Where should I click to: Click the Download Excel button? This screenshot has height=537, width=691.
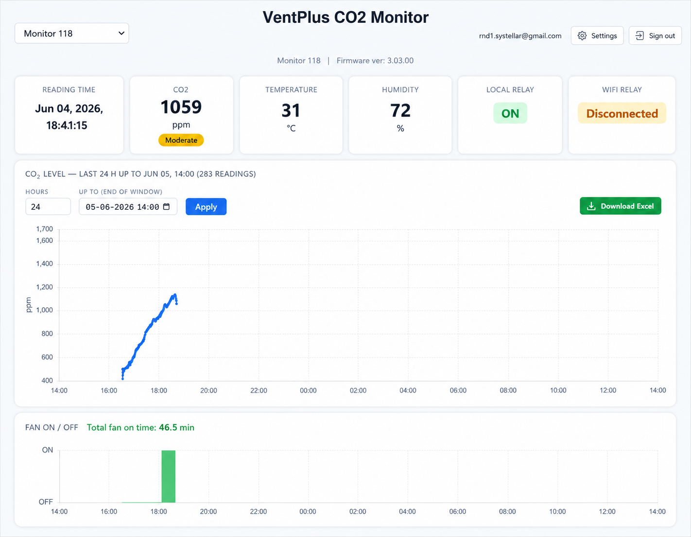[x=620, y=206]
